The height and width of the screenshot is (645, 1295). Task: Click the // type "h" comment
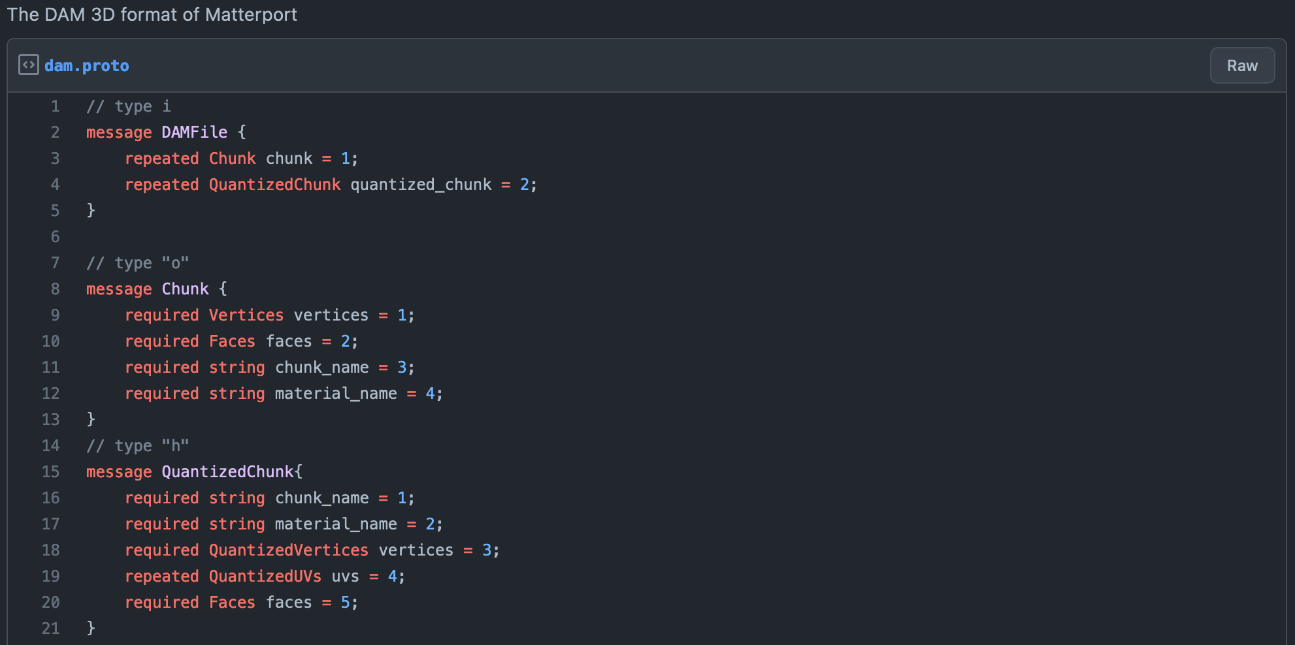click(137, 446)
